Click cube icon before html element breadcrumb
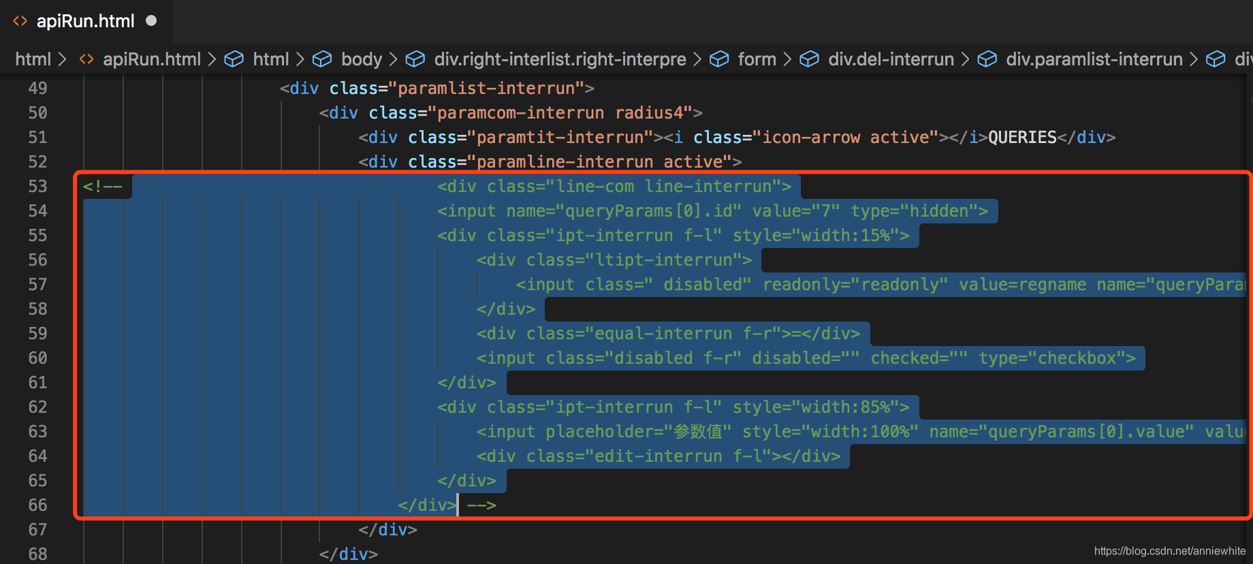This screenshot has height=564, width=1253. (234, 59)
